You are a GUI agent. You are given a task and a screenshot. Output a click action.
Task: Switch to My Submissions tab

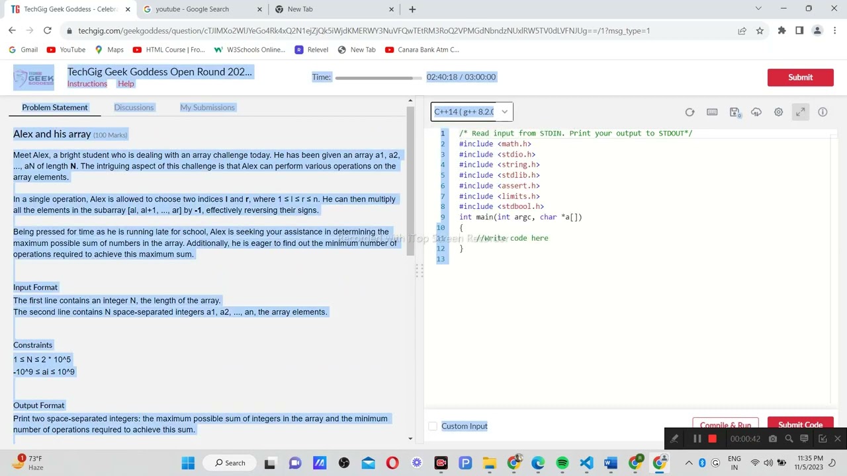(x=207, y=107)
